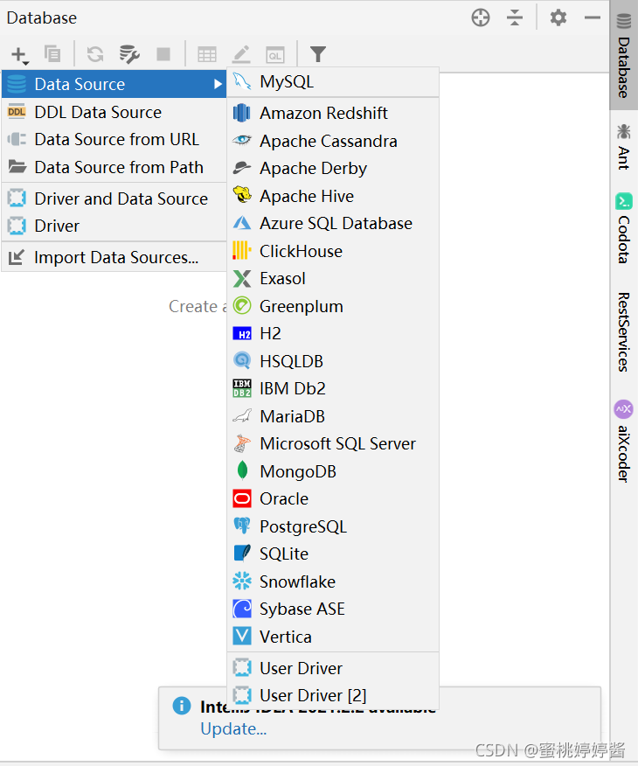The height and width of the screenshot is (766, 638).
Task: Select Vertica data source
Action: click(x=333, y=637)
